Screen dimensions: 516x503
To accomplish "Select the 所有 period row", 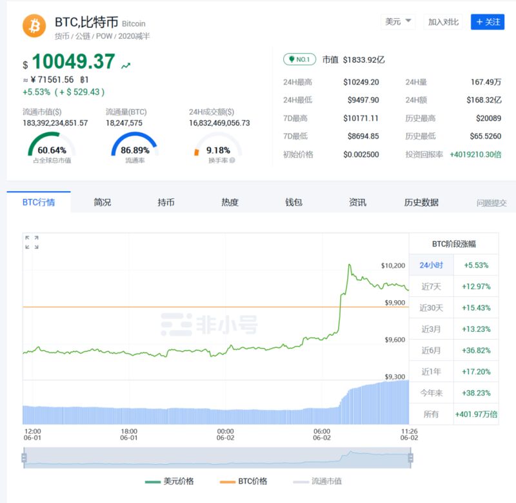I will (454, 414).
